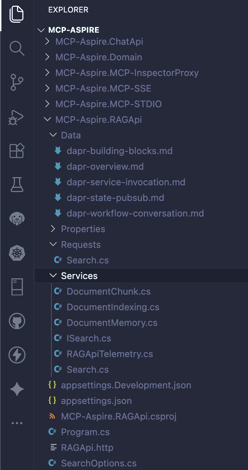248x470 pixels.
Task: Expand the MCP-Aspire.MCP-SSE folder
Action: pos(47,88)
